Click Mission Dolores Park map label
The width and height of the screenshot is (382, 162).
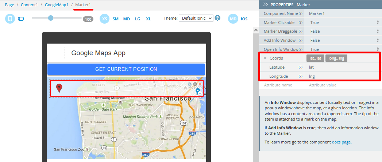pyautogui.click(x=140, y=117)
